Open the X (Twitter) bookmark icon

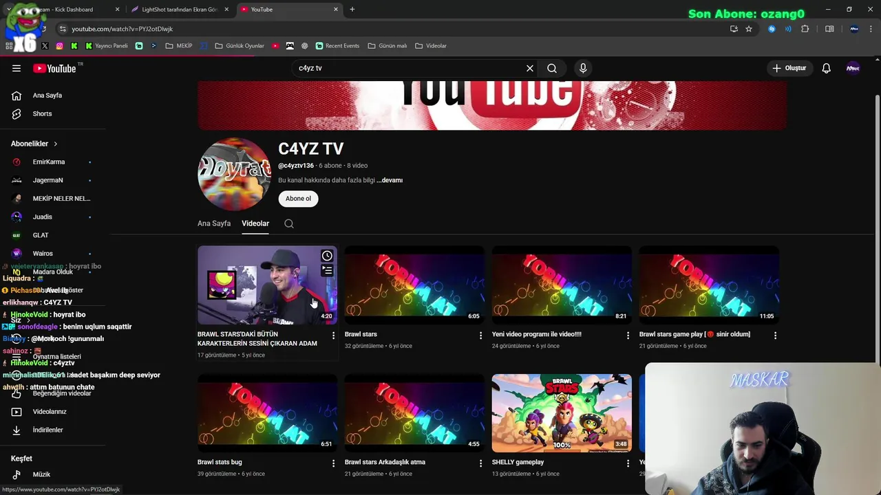(x=45, y=46)
